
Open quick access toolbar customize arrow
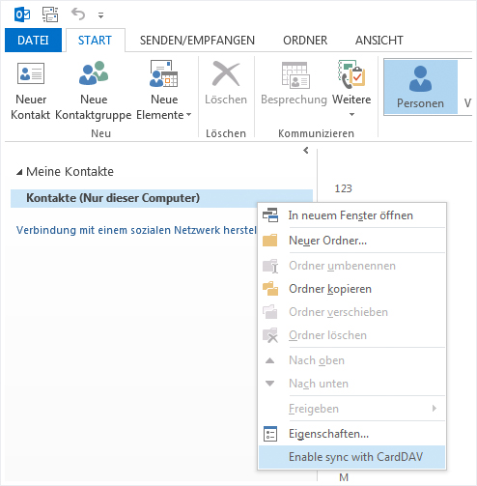click(101, 15)
